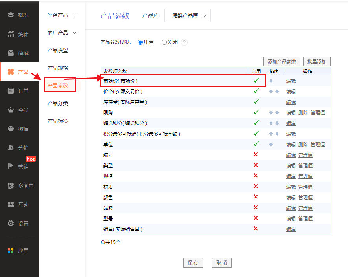Image resolution: width=348 pixels, height=277 pixels.
Task: Move 积分最多可抵消 row up with arrow
Action: [271, 134]
